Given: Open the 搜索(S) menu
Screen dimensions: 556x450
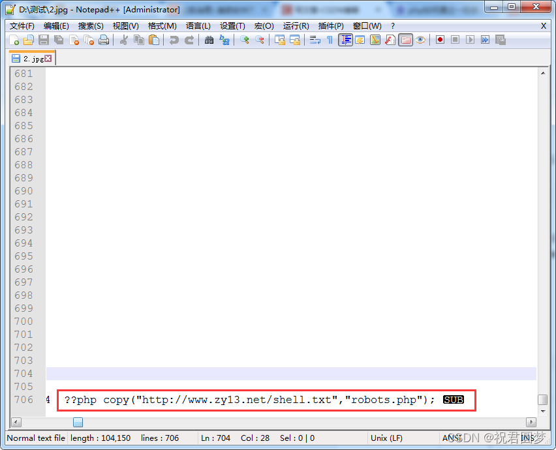Looking at the screenshot, I should click(x=91, y=25).
